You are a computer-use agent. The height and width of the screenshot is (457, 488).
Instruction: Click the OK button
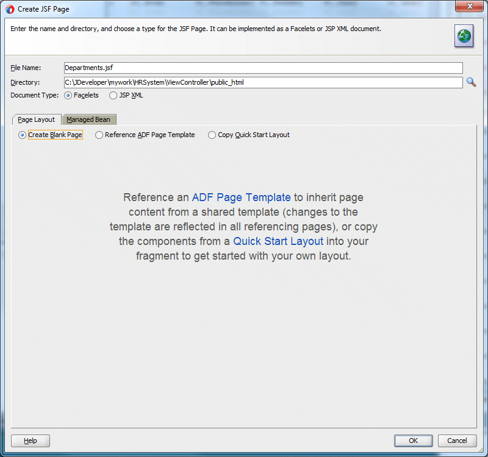click(x=414, y=441)
